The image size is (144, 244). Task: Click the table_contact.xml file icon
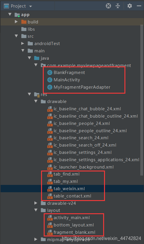(x=50, y=196)
